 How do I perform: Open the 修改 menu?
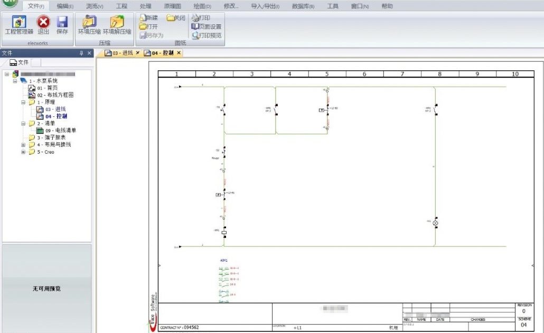[231, 6]
